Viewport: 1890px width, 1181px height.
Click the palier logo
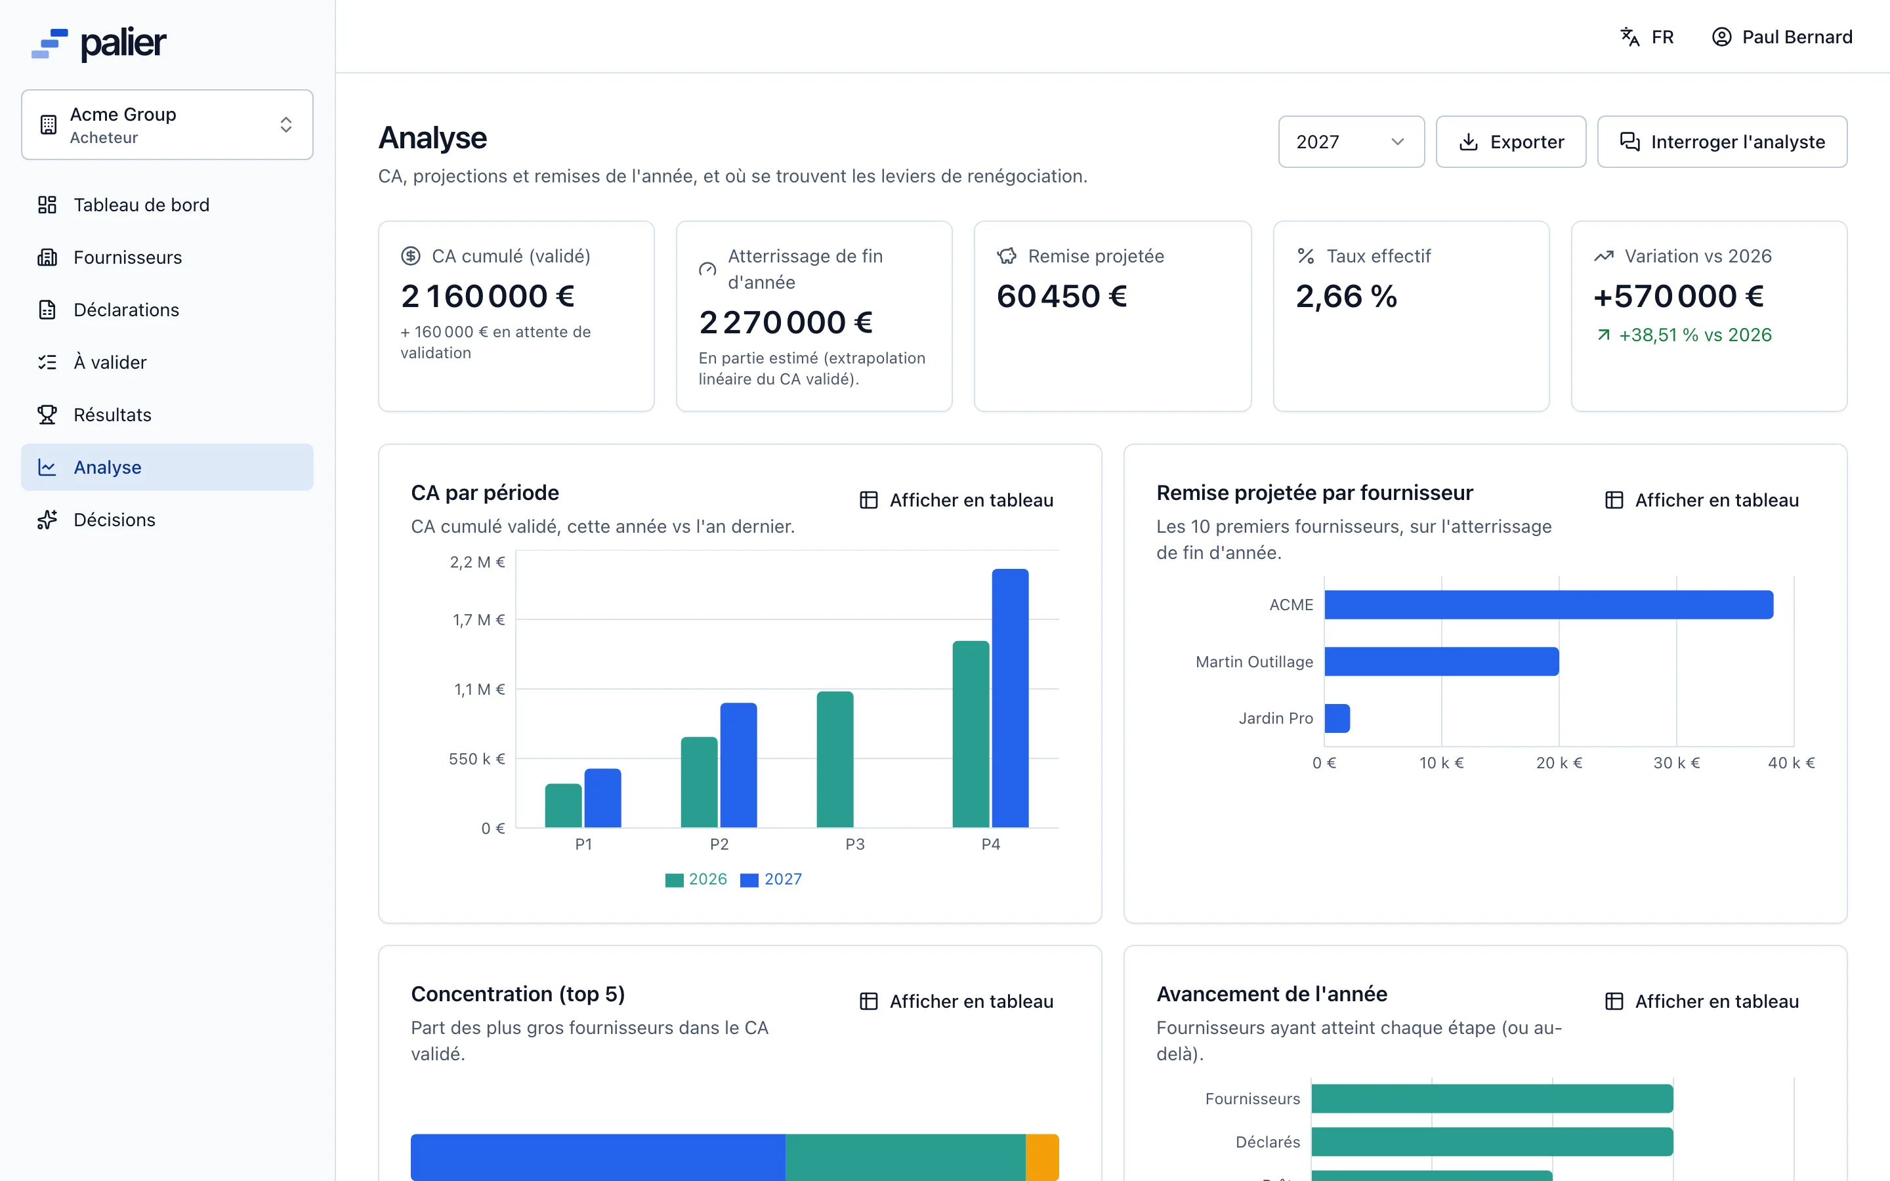[x=98, y=44]
